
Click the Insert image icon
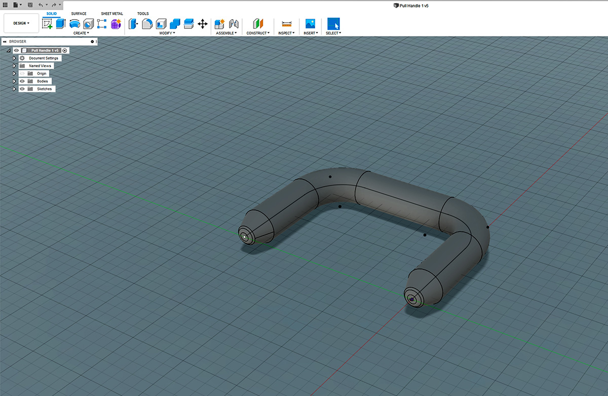(x=311, y=24)
